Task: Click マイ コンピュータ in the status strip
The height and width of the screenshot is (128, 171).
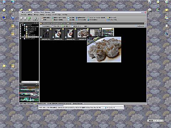Action: (x=110, y=108)
